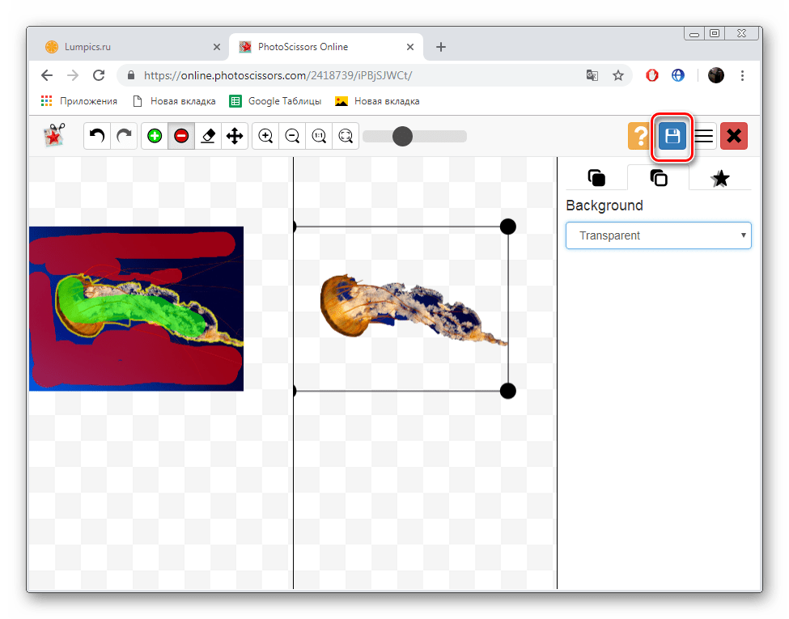Click the Undo arrow in the toolbar
The width and height of the screenshot is (789, 619).
[x=97, y=136]
